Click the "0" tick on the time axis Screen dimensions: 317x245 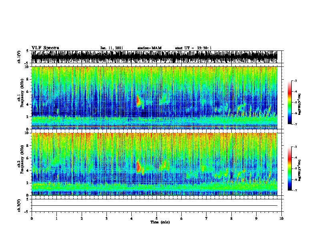(x=32, y=219)
